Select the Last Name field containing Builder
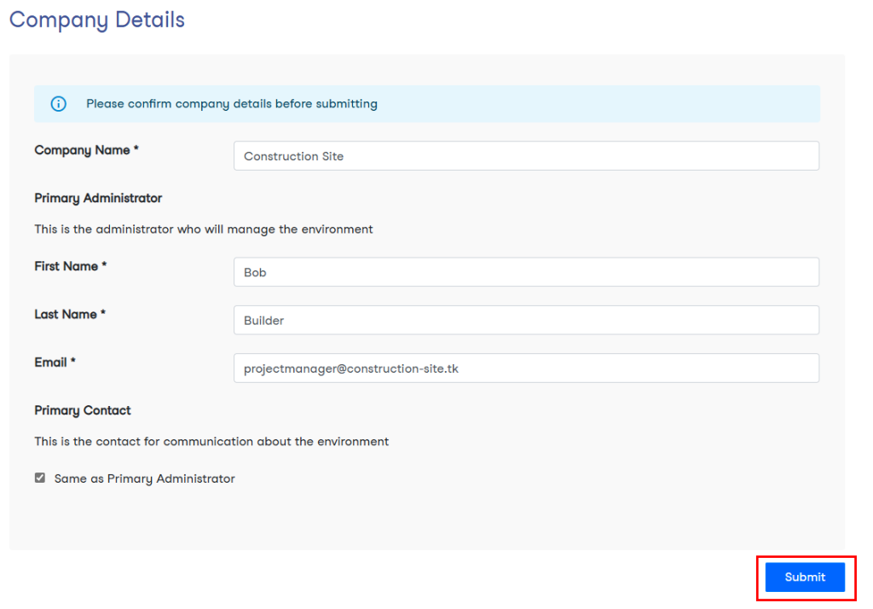Image resolution: width=873 pixels, height=609 pixels. coord(526,320)
